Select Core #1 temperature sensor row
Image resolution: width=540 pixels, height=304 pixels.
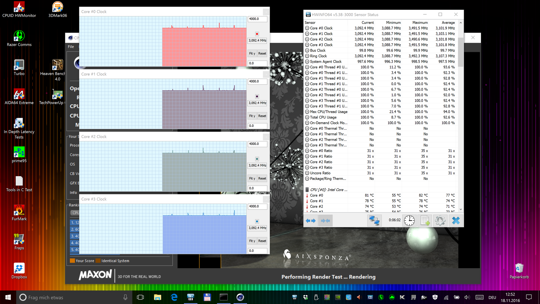(x=381, y=201)
